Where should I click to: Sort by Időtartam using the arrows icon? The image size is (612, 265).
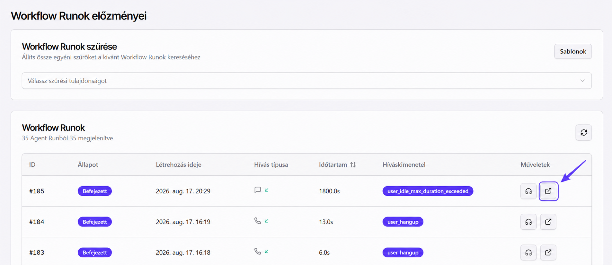point(353,165)
